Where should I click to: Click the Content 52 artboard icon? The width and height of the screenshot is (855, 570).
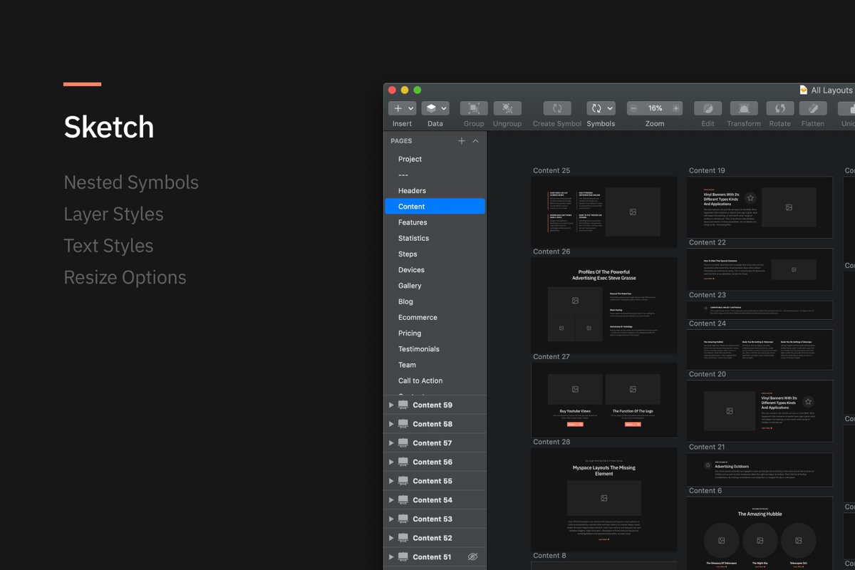pyautogui.click(x=403, y=538)
